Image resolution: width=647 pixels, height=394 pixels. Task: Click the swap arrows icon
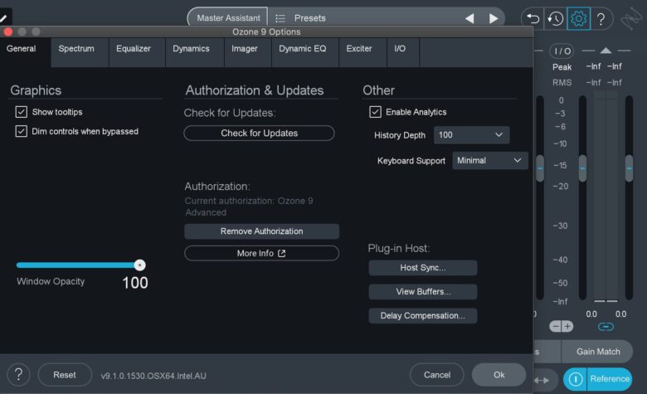(542, 380)
